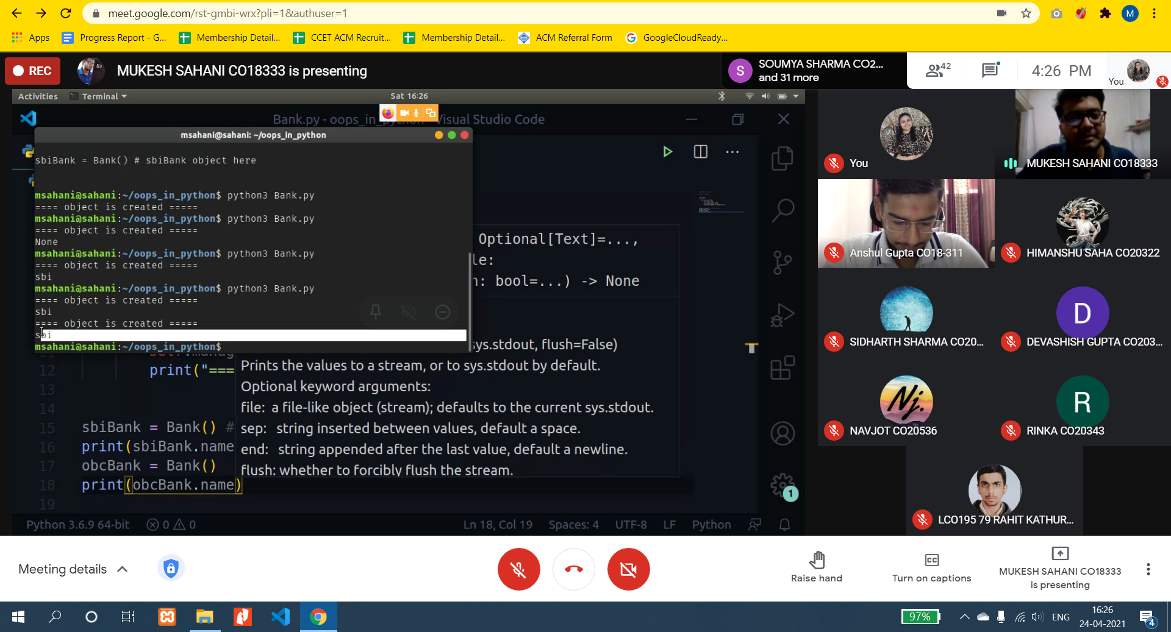The height and width of the screenshot is (632, 1171).
Task: Click the security shield icon
Action: (171, 569)
